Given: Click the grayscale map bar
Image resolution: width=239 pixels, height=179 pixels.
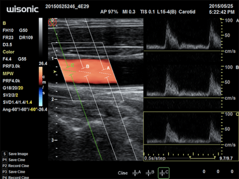Looking at the screenshot, I should pos(41,37).
